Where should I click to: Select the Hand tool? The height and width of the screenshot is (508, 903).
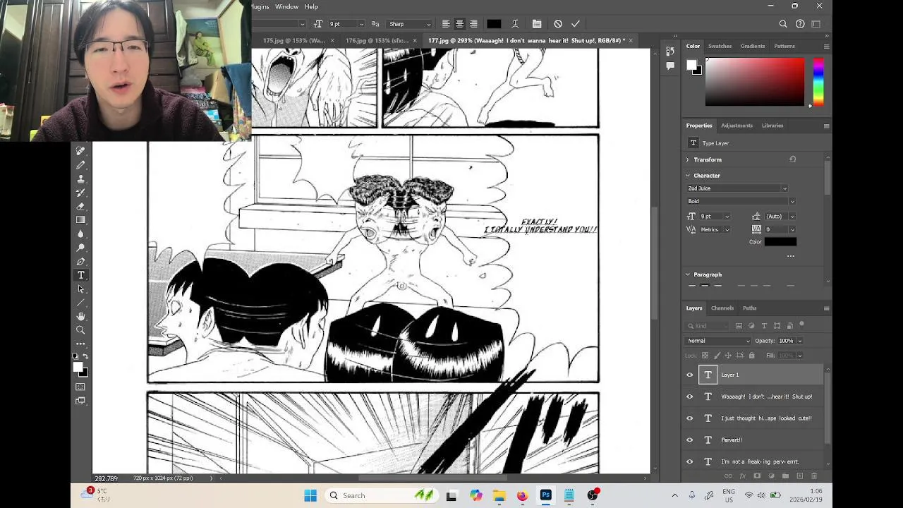pos(80,317)
